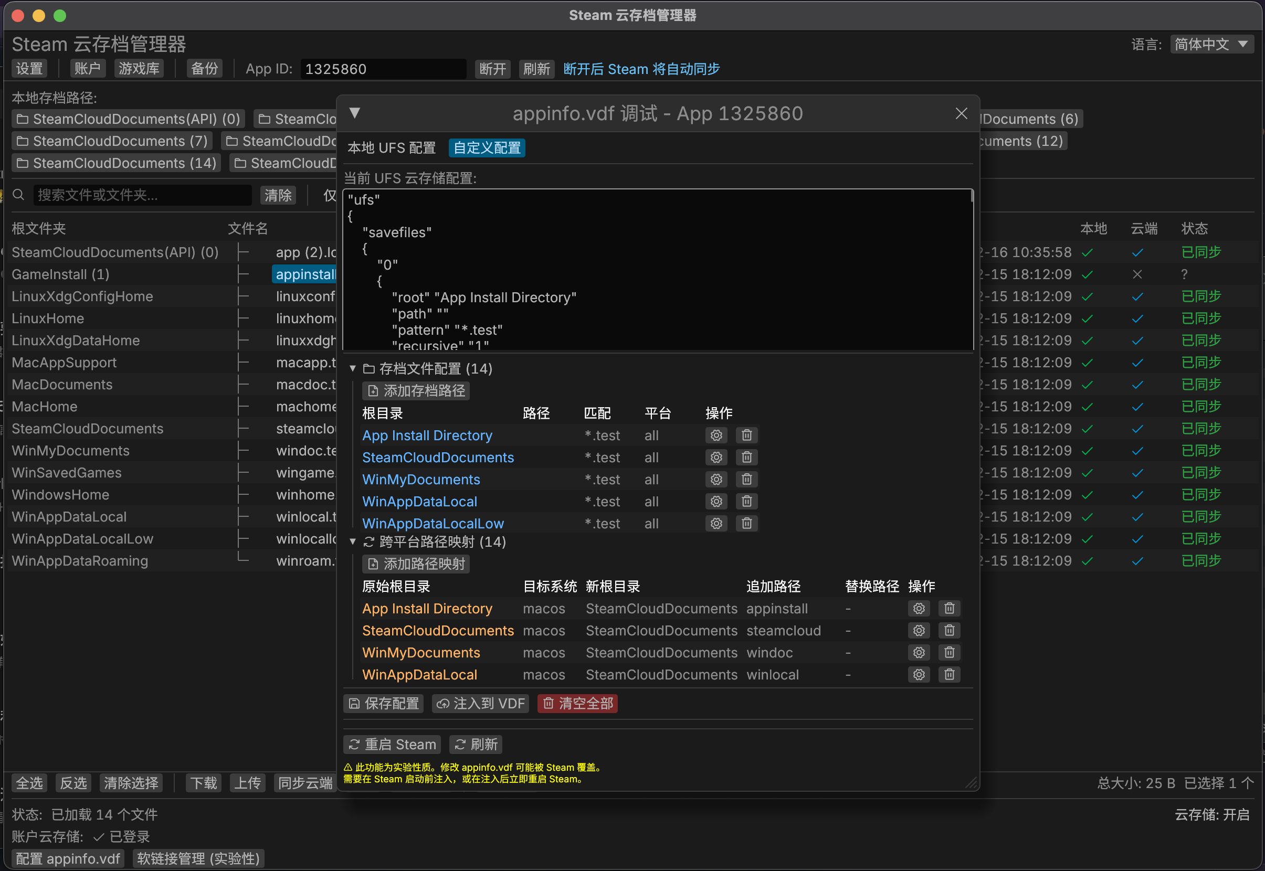
Task: Click 添加路径映射 button
Action: pos(416,564)
